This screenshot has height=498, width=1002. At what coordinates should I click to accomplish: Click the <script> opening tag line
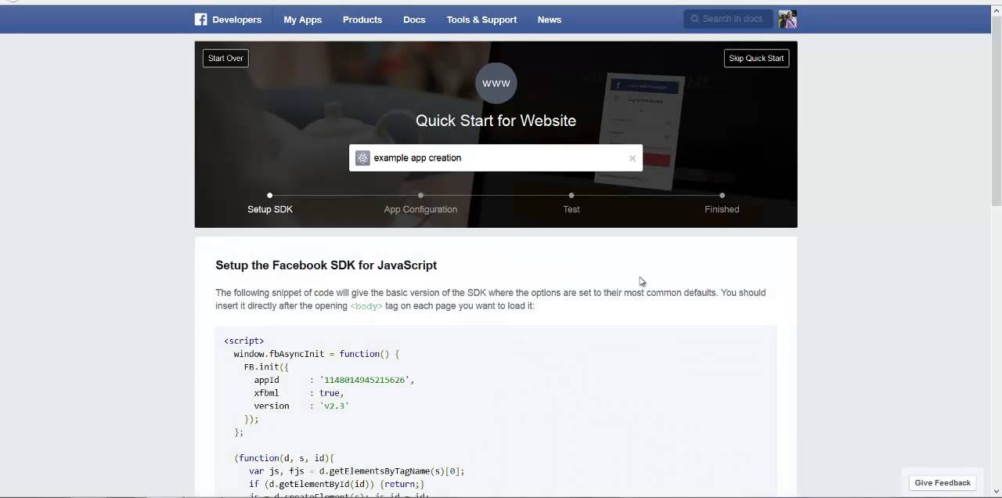click(244, 341)
